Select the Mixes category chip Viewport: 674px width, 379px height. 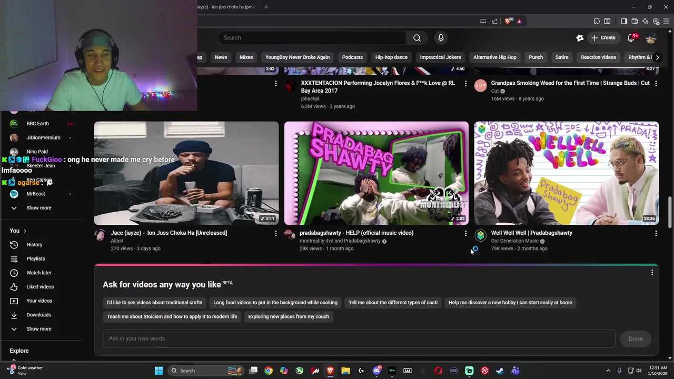click(x=246, y=57)
